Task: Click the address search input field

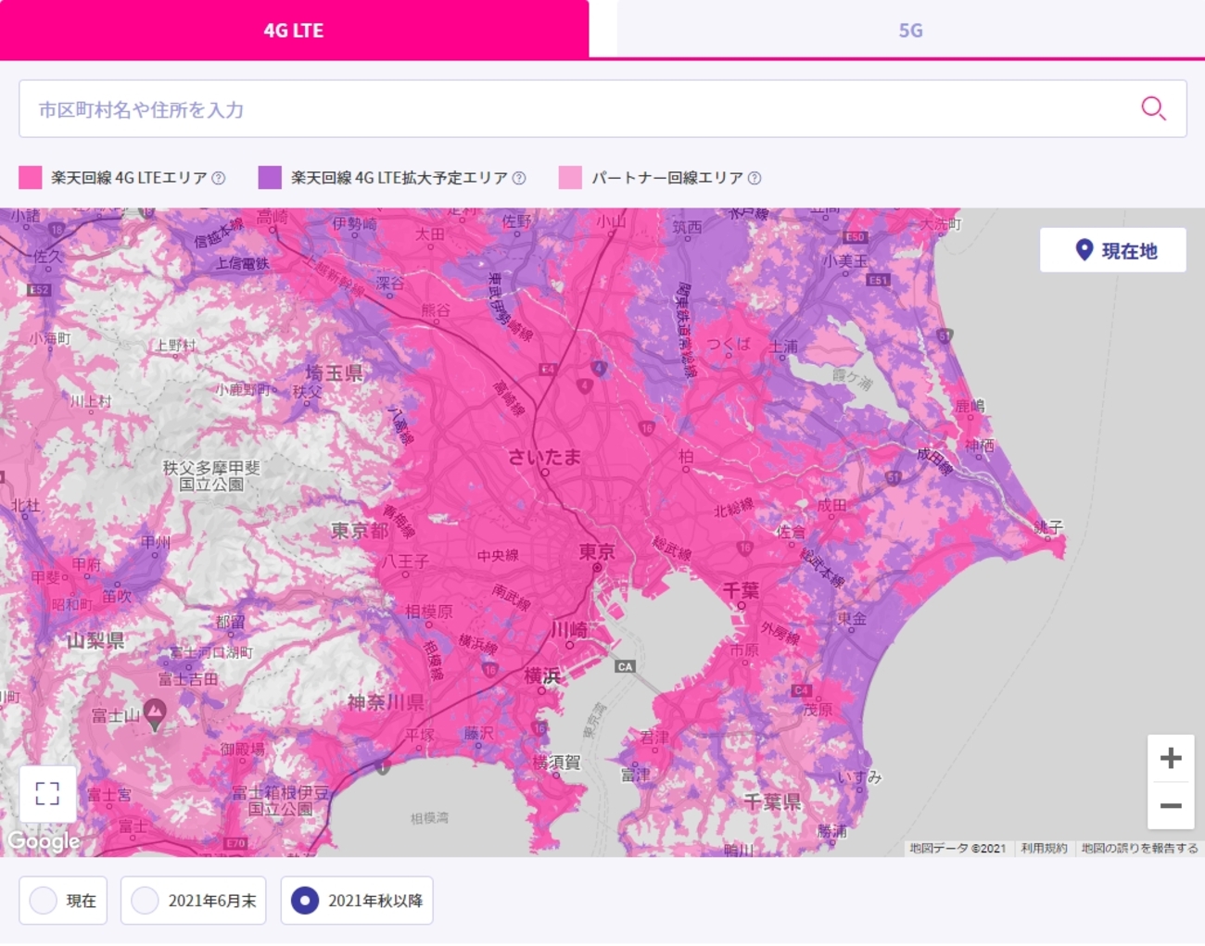Action: pyautogui.click(x=602, y=109)
